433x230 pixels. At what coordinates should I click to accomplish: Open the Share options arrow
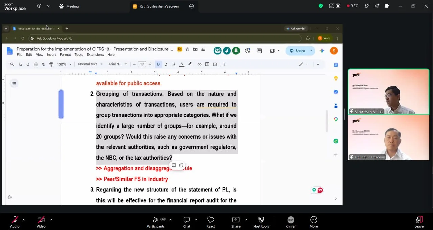[x=246, y=220]
